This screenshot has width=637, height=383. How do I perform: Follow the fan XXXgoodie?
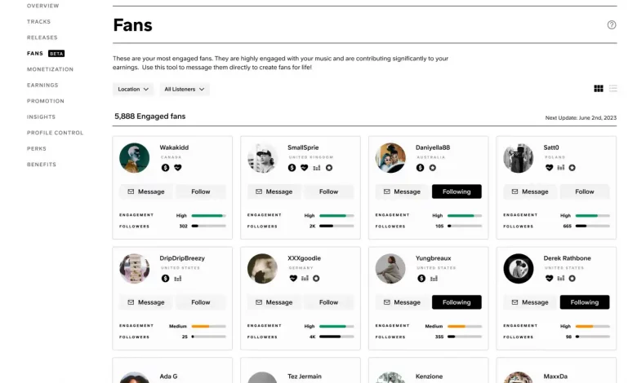coord(328,302)
